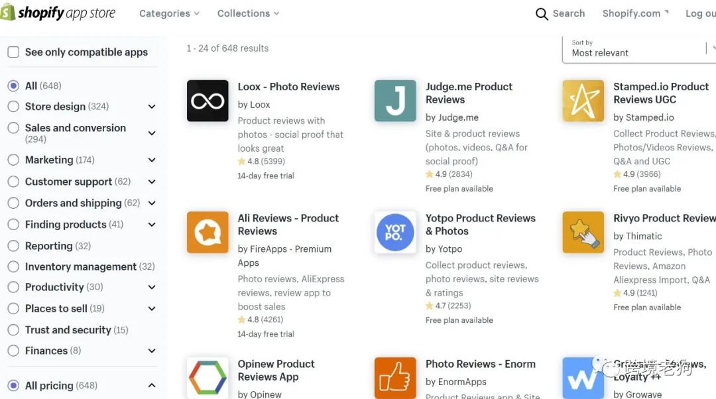Expand Customer support chevron
The width and height of the screenshot is (716, 399).
152,182
